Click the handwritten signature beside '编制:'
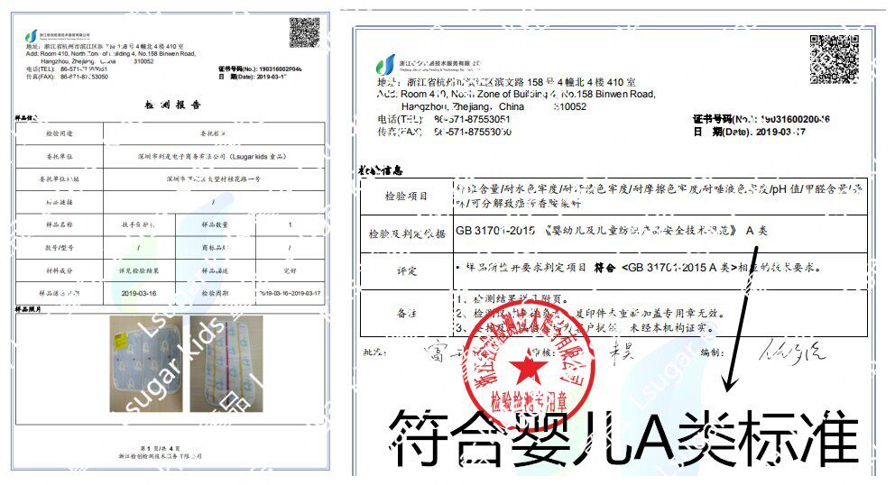Image resolution: width=895 pixels, height=485 pixels. (x=791, y=352)
